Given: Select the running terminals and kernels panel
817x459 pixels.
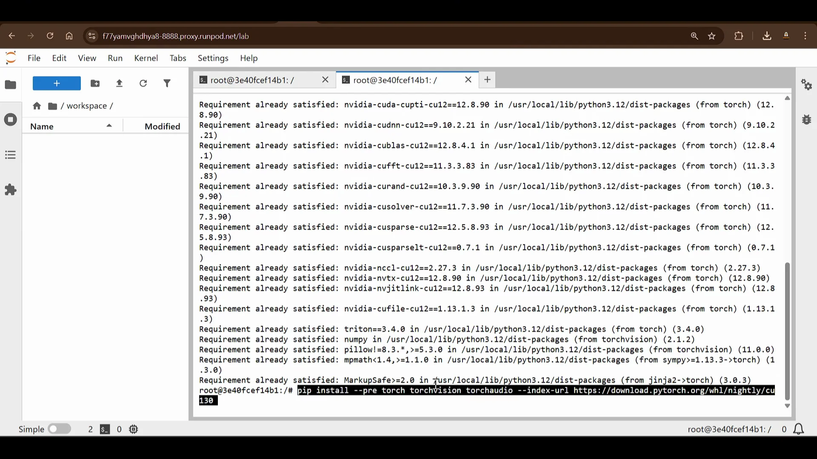Looking at the screenshot, I should click(10, 119).
